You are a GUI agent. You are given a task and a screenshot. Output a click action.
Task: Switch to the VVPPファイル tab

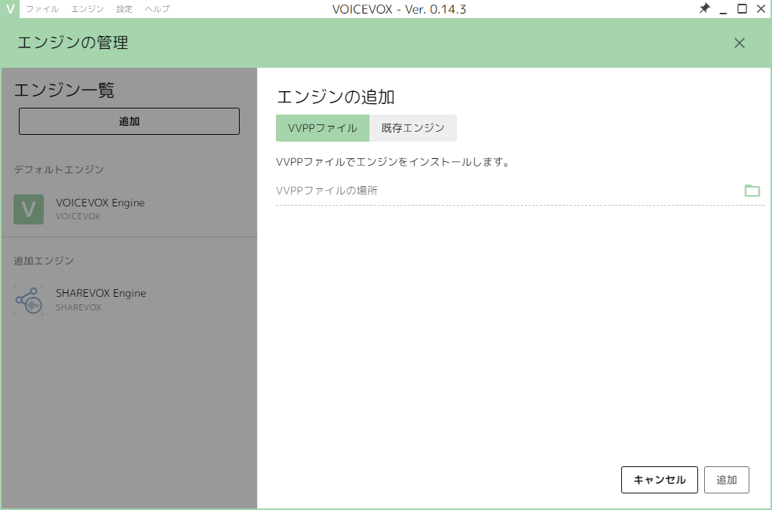[x=322, y=128]
